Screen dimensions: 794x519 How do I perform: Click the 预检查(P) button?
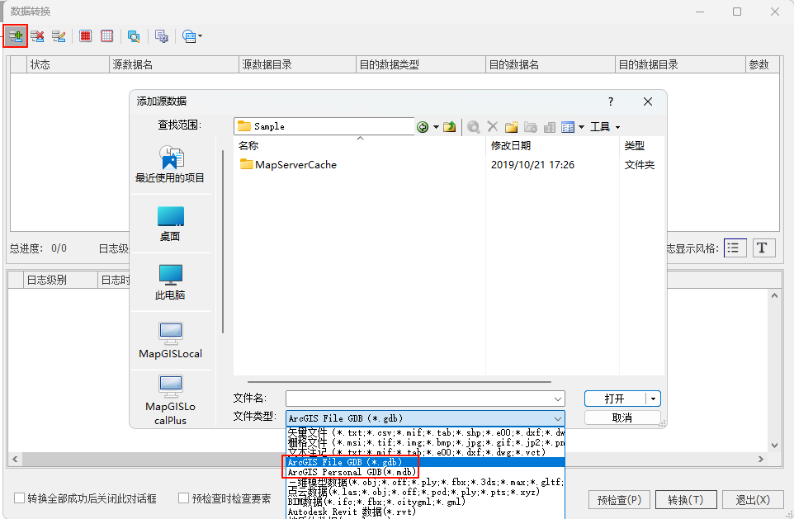[619, 500]
